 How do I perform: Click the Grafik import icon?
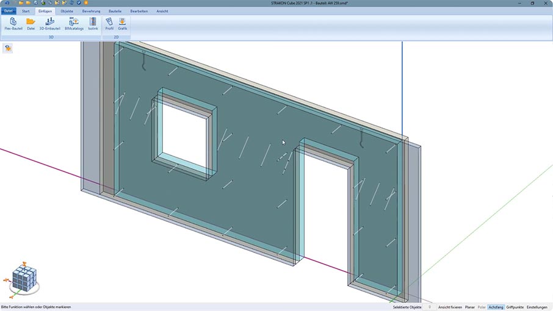coord(122,24)
